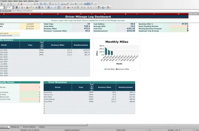The height and width of the screenshot is (131, 199).
Task: Open the Conditional Formatting dropdown arrow
Action: pyautogui.click(x=110, y=7)
